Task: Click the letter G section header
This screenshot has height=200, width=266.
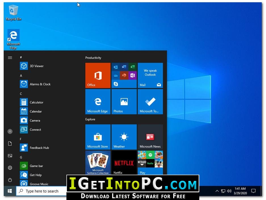Action: (x=21, y=157)
